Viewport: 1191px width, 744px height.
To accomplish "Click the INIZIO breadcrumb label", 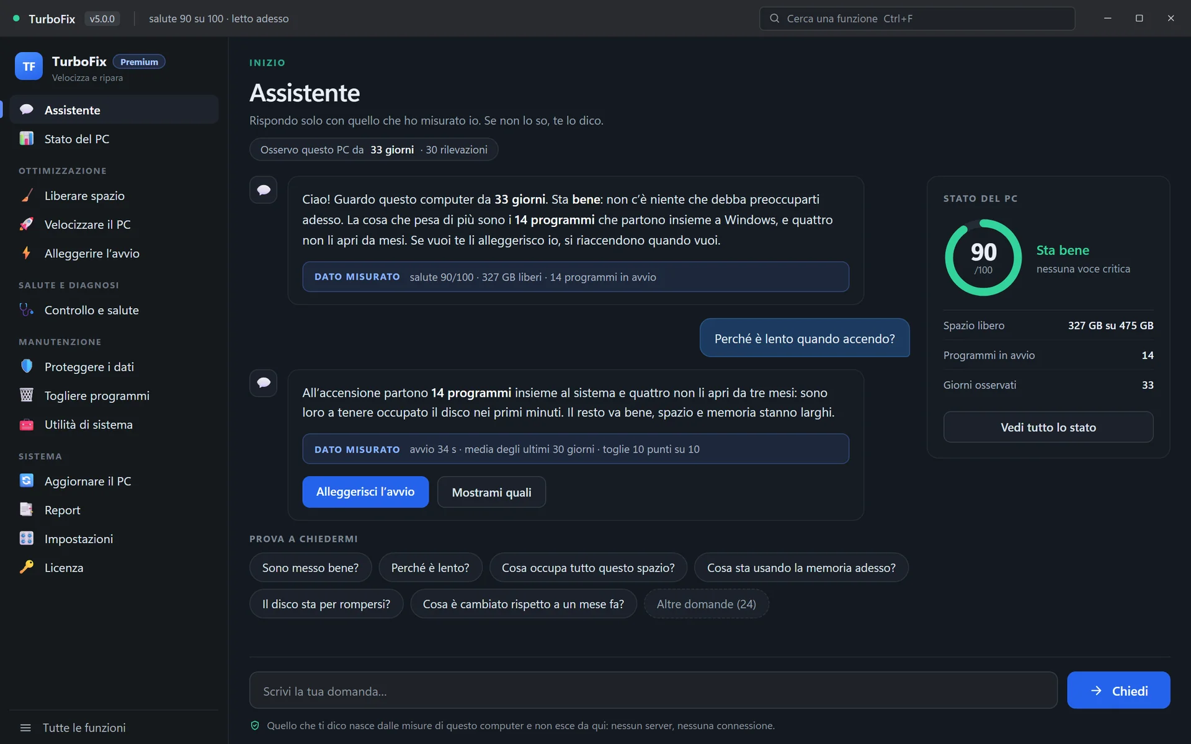I will 267,63.
